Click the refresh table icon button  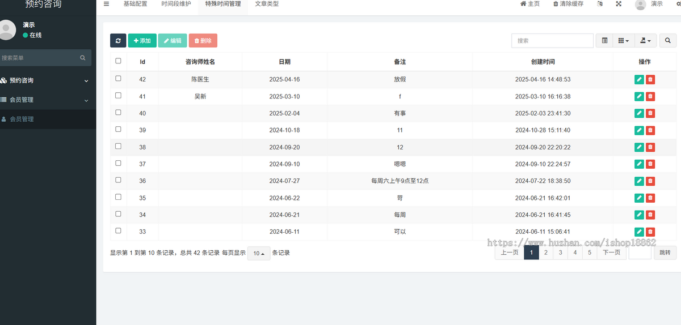[118, 41]
